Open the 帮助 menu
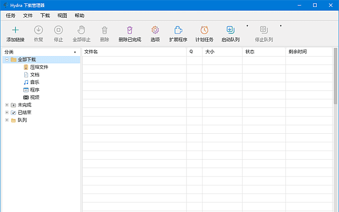This screenshot has height=212, width=339. [79, 15]
